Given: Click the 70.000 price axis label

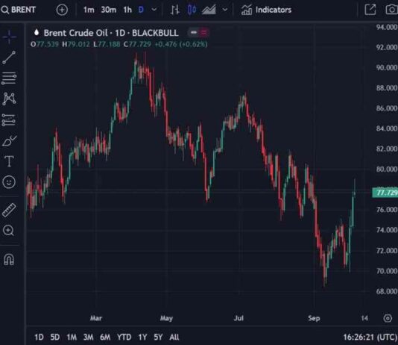Looking at the screenshot, I should [387, 271].
